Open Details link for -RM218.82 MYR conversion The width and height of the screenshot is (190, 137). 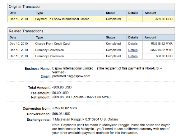pyautogui.click(x=133, y=50)
